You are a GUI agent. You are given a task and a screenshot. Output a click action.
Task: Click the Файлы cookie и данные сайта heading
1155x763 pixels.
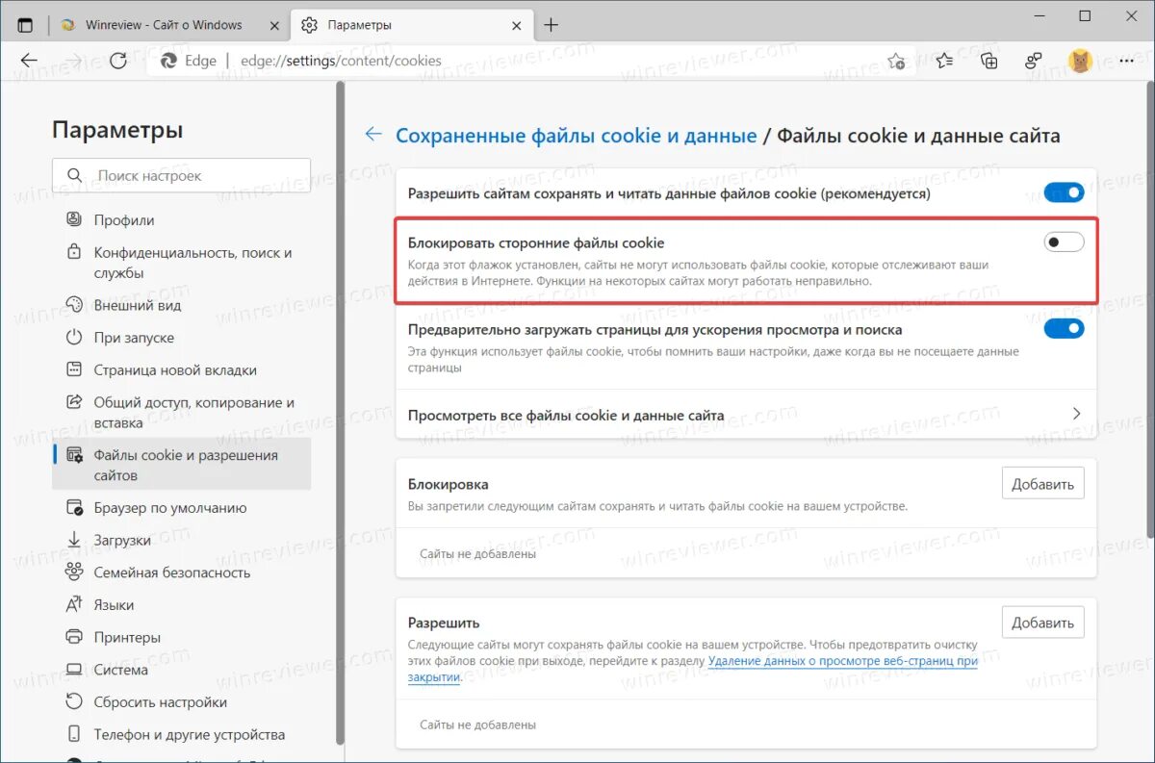(918, 136)
